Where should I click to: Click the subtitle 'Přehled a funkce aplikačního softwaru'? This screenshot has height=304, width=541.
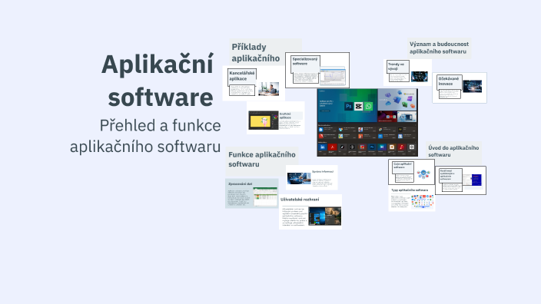click(145, 136)
